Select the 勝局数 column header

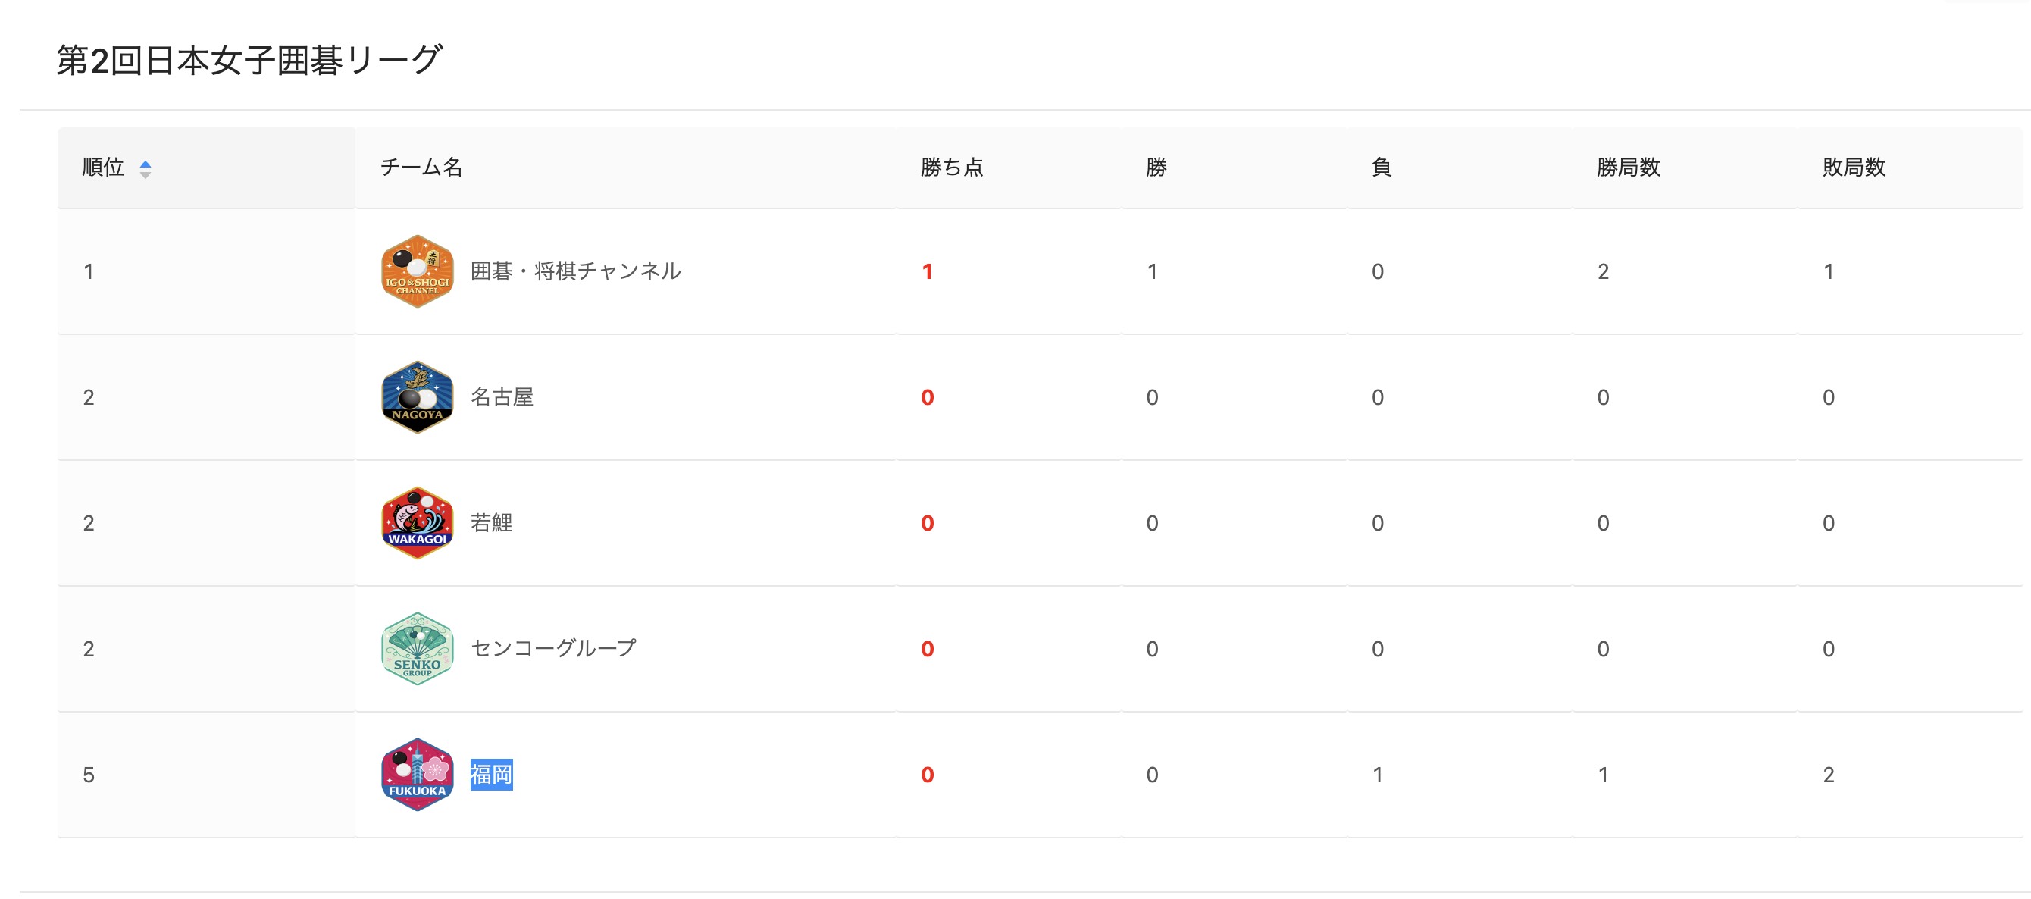1628,168
